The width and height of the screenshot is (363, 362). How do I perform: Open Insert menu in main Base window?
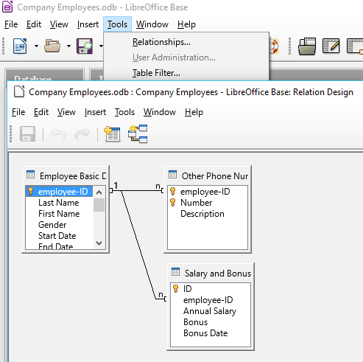[88, 24]
